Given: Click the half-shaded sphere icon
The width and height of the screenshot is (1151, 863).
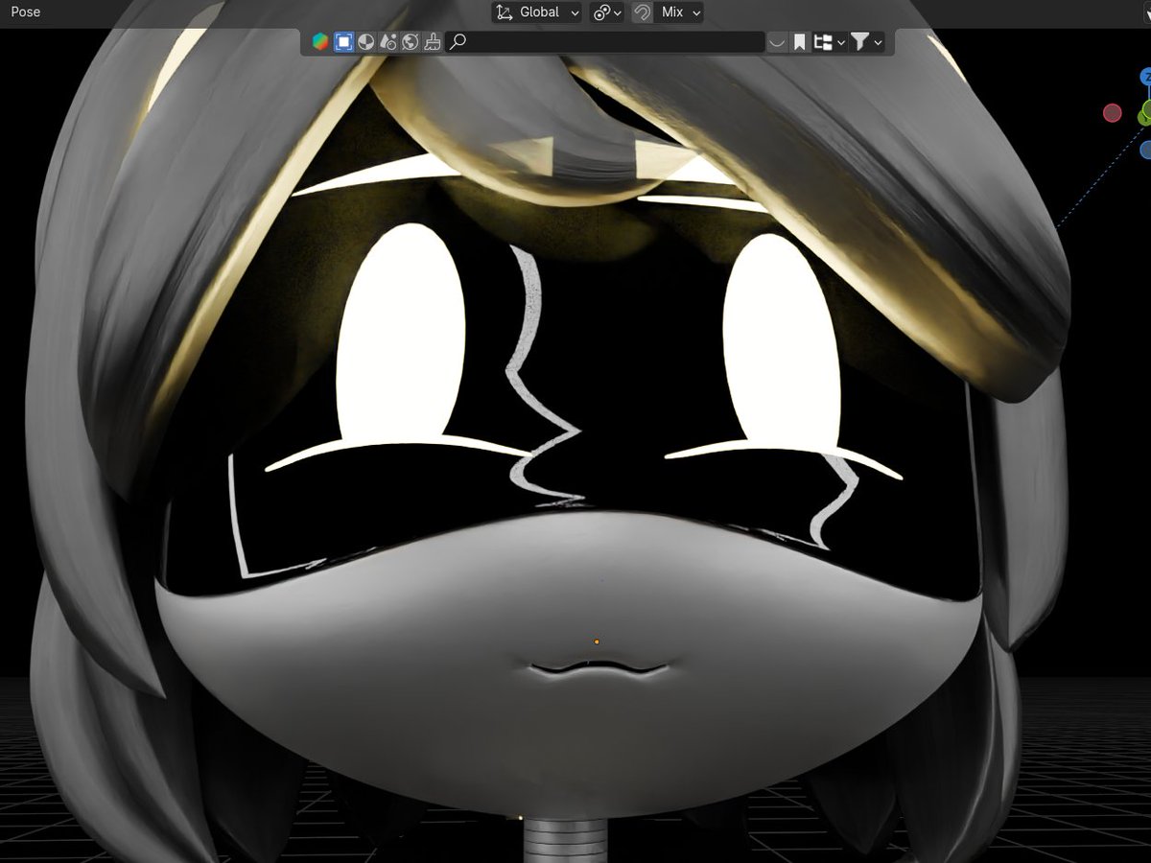Looking at the screenshot, I should tap(365, 41).
